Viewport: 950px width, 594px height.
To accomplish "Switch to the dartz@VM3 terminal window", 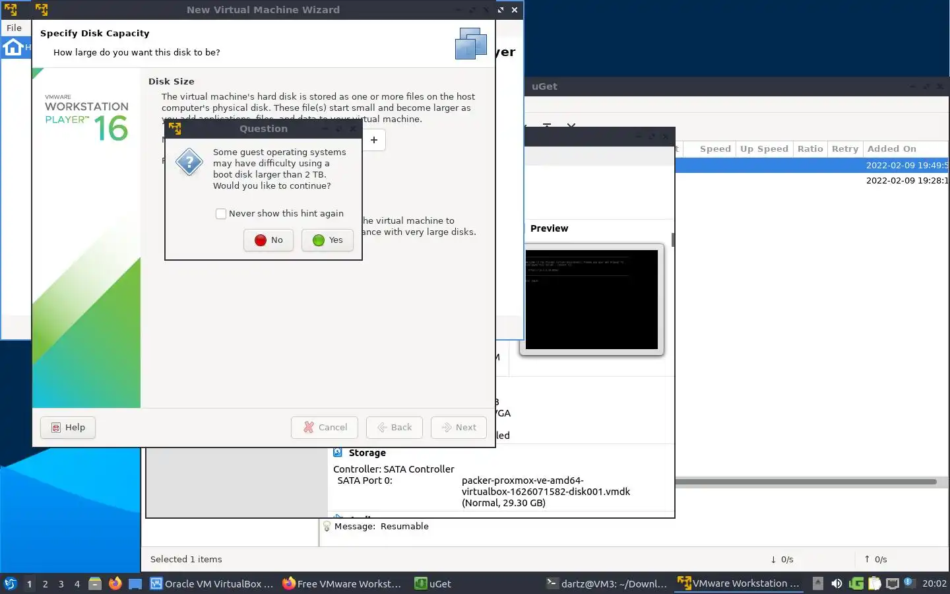I will pyautogui.click(x=607, y=583).
